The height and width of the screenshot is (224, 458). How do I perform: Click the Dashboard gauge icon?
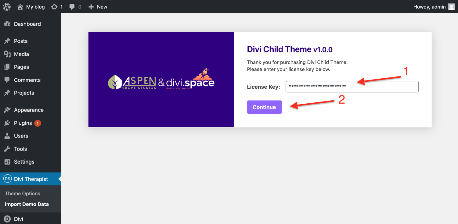tap(7, 24)
